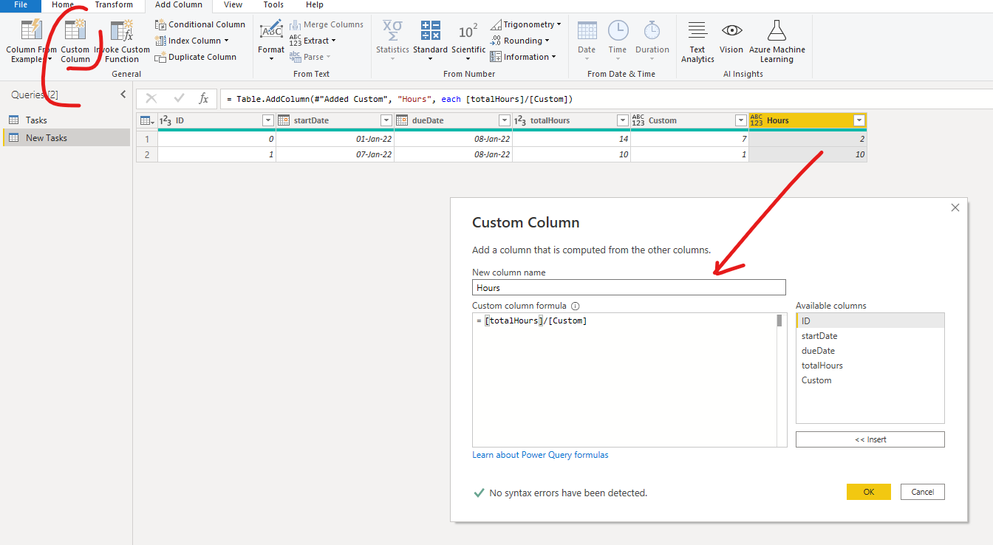Select the Tasks query
Image resolution: width=993 pixels, height=545 pixels.
(66, 120)
